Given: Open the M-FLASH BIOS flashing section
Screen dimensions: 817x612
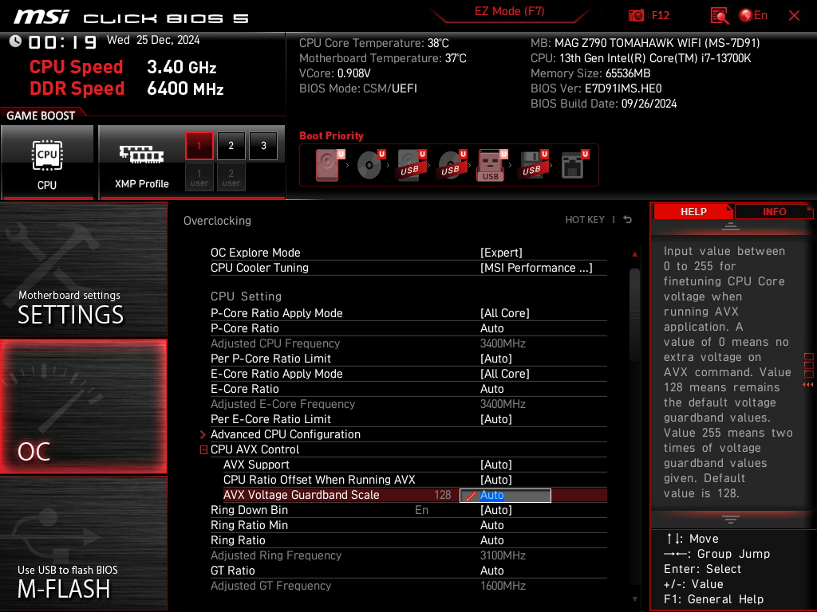Looking at the screenshot, I should click(83, 543).
